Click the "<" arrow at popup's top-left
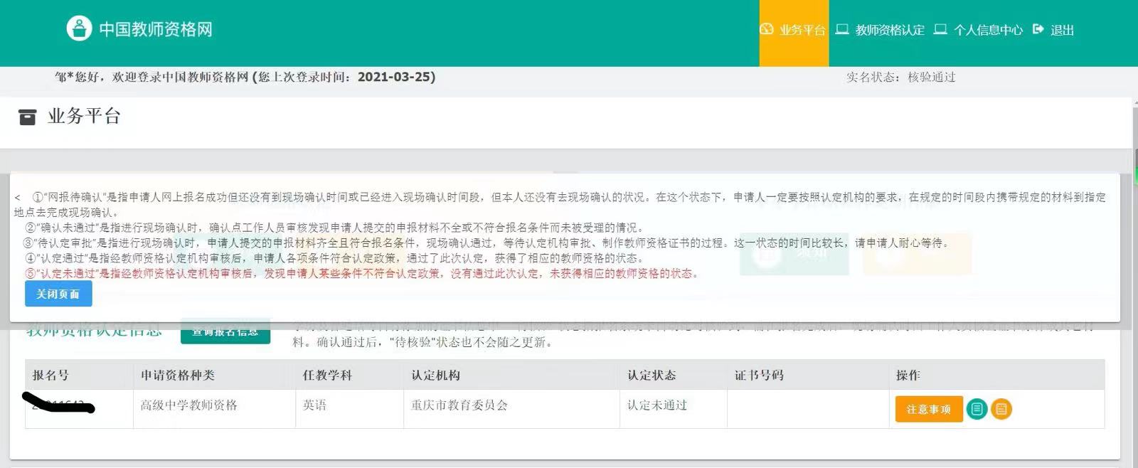Screen dimensions: 1138x468 (x=17, y=198)
